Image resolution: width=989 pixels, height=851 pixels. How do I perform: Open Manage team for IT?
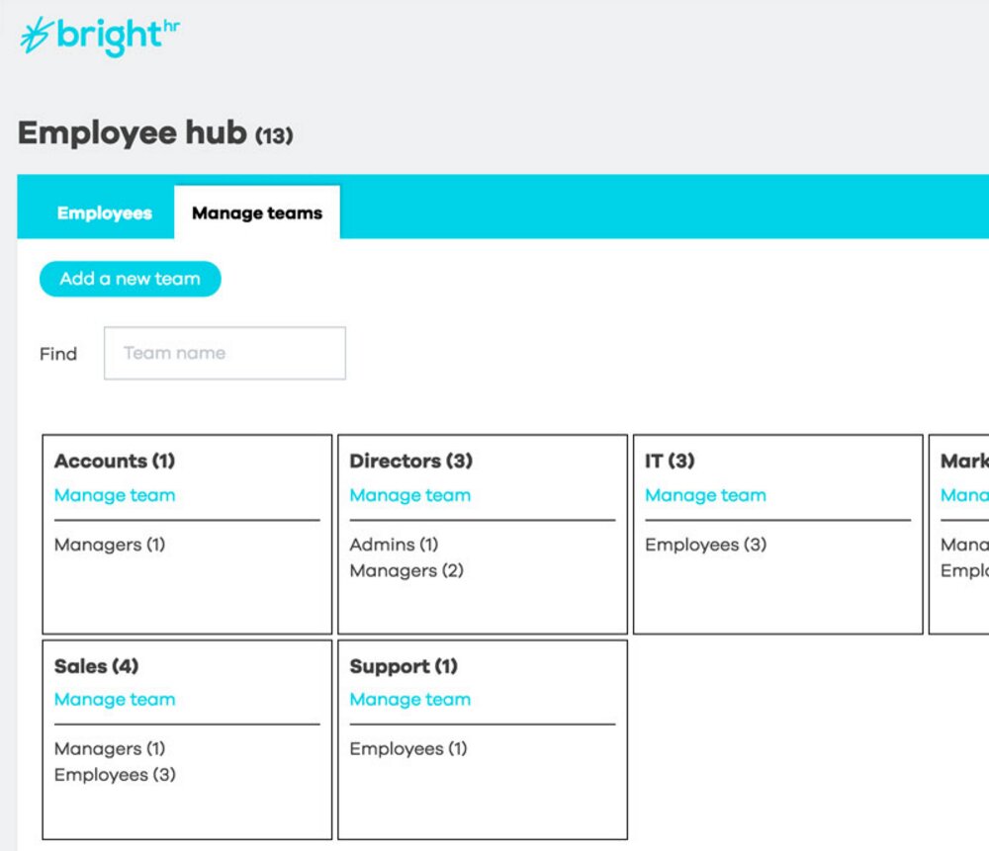point(705,495)
